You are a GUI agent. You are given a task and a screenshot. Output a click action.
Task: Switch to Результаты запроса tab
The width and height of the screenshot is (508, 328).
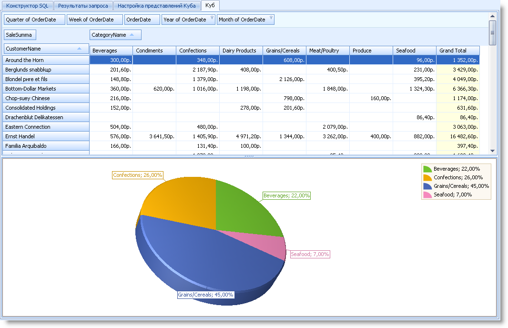coord(83,6)
